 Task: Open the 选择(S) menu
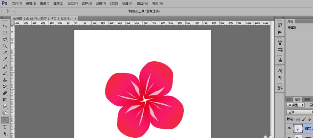pos(87,3)
